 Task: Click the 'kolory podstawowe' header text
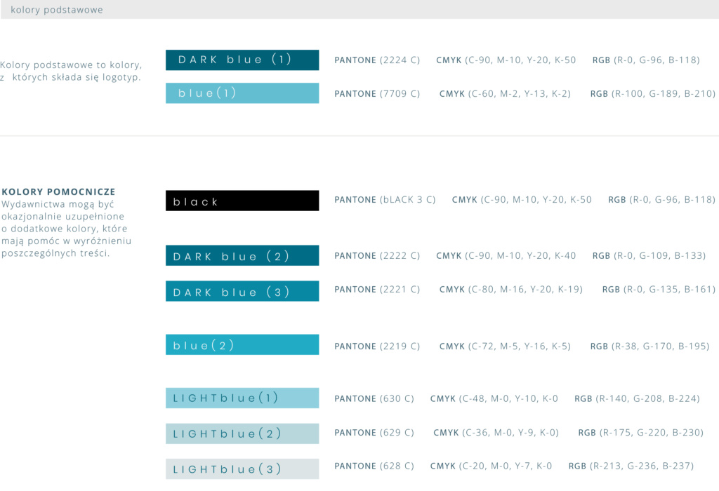[x=57, y=10]
